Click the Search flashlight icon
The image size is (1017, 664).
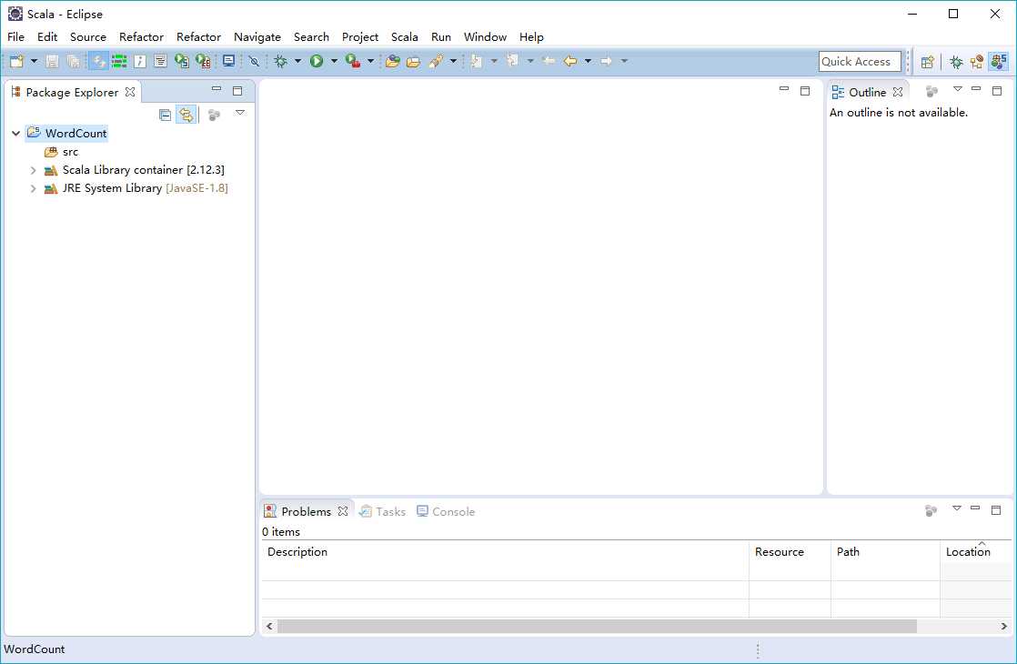pos(436,61)
